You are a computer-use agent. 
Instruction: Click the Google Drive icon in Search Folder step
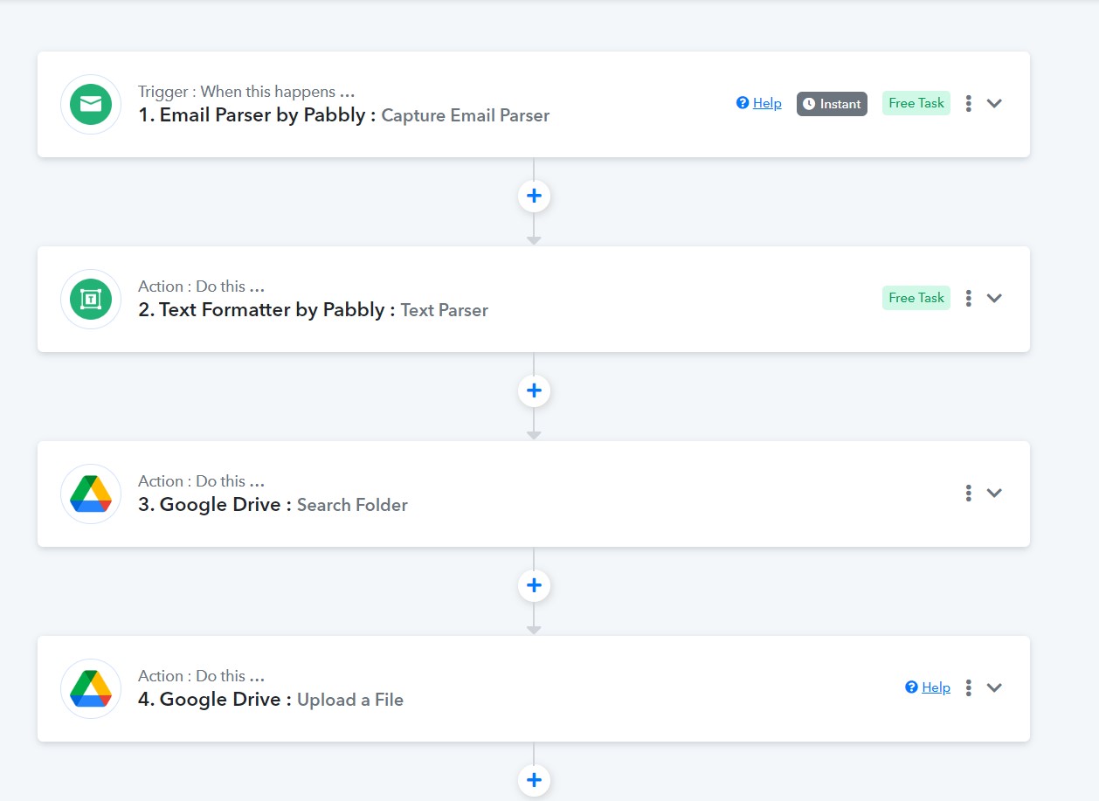[x=91, y=494]
